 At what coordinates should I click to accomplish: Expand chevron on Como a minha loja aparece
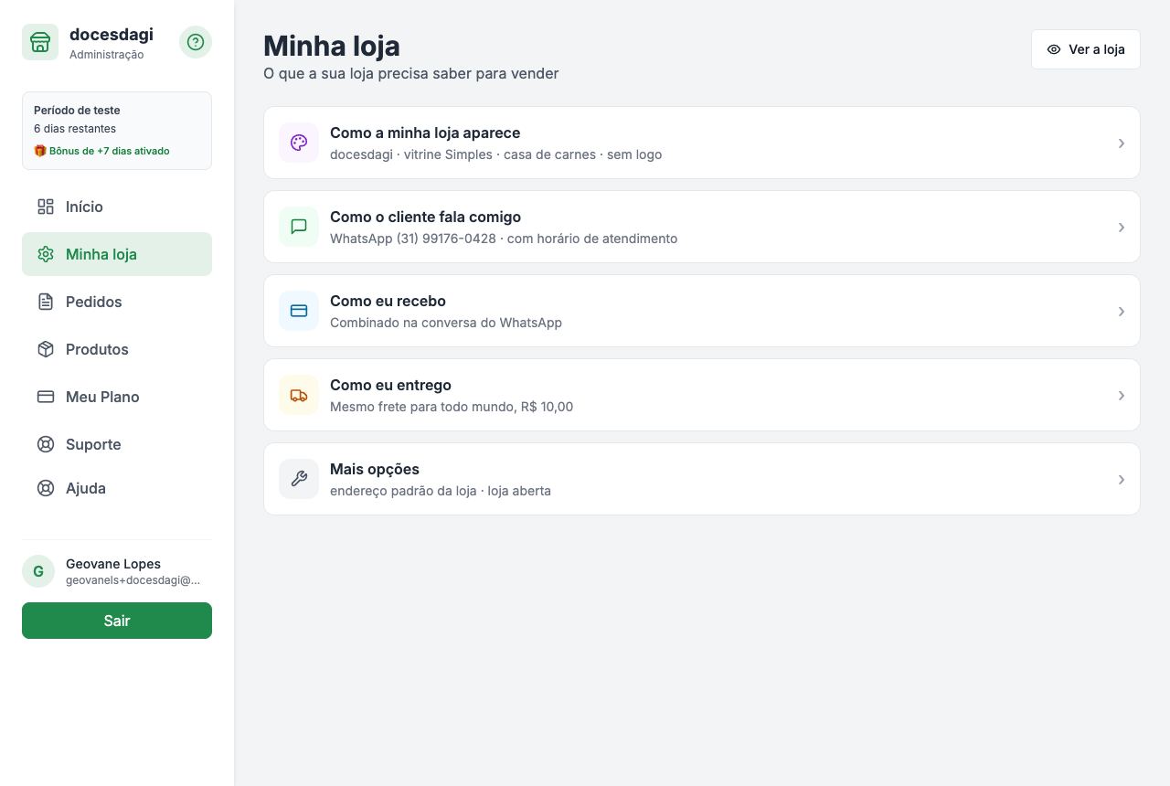1122,143
